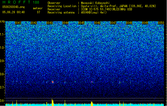Click the 'meteor' label
The height and width of the screenshot is (106, 167).
tap(38, 8)
